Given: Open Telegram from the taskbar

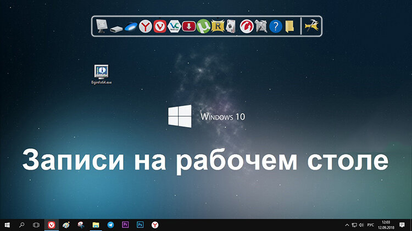Looking at the screenshot, I should pos(110,225).
